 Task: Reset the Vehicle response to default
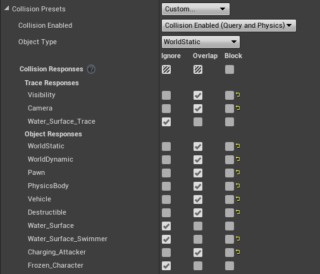238,199
